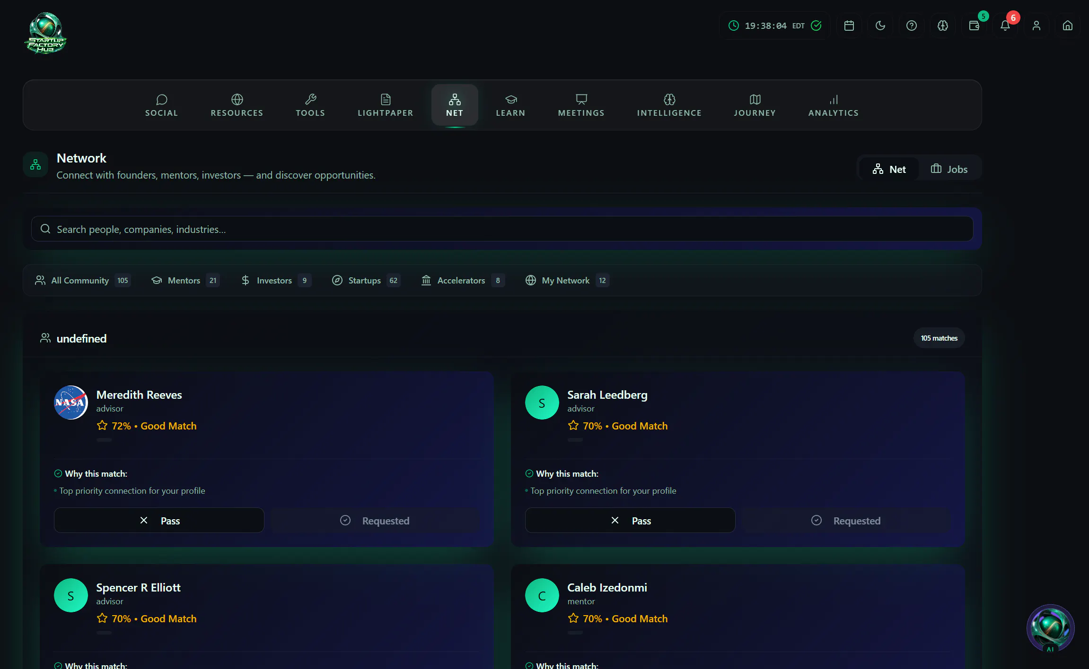This screenshot has width=1089, height=669.
Task: Open the floating AI assistant orb
Action: coord(1050,628)
